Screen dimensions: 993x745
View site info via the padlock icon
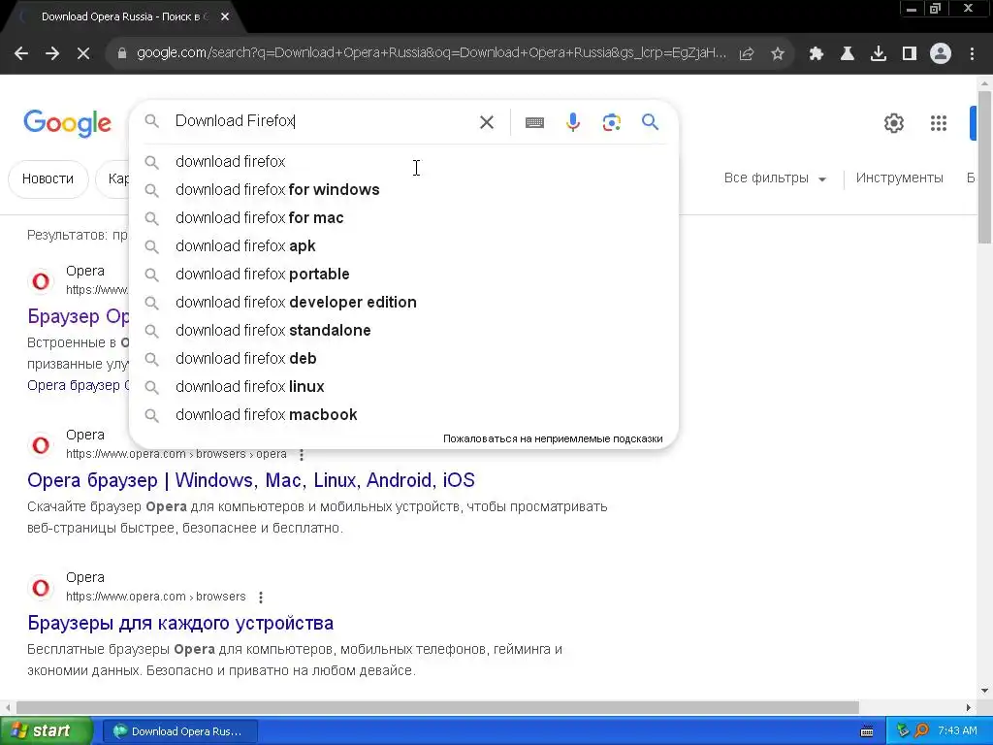tap(122, 53)
